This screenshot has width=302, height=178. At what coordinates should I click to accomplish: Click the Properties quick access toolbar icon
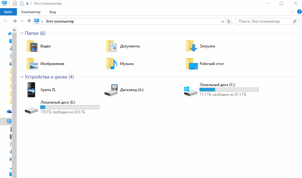click(x=15, y=3)
